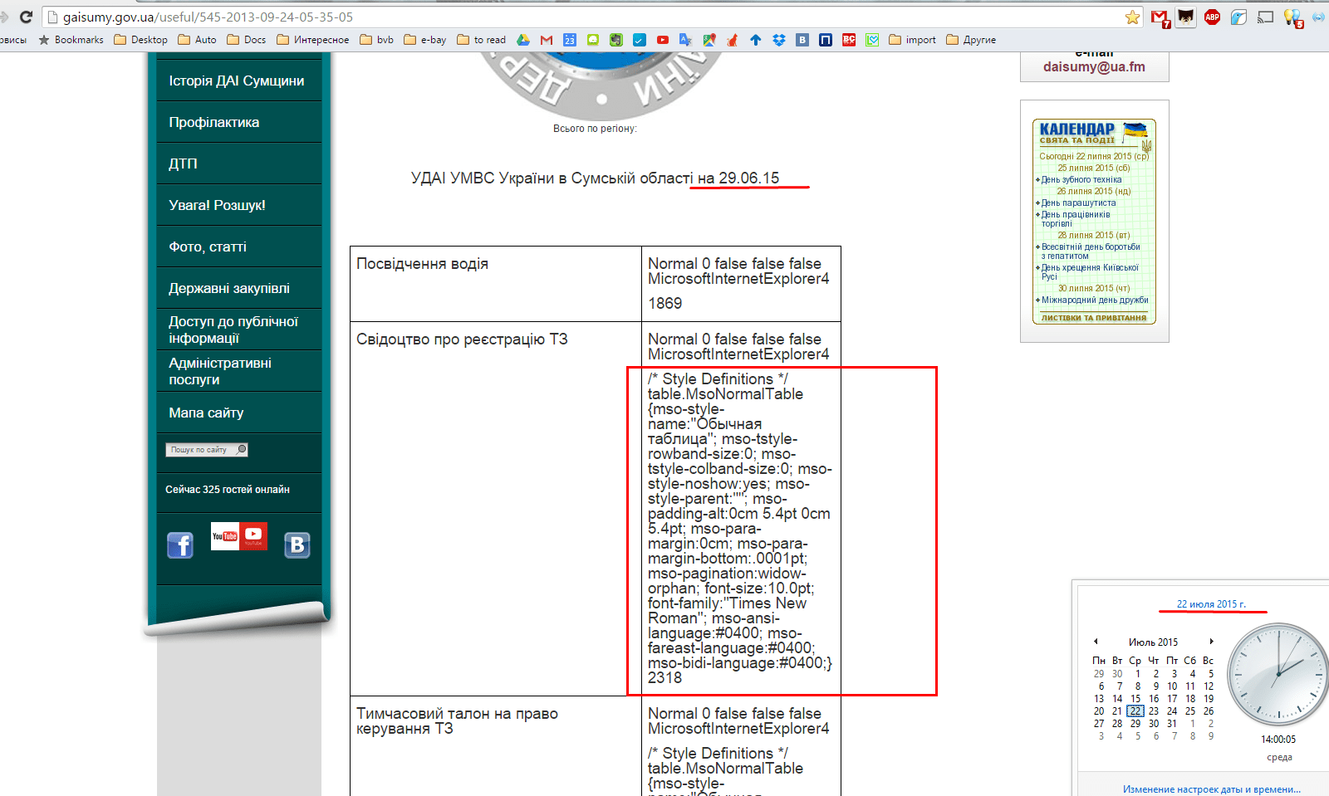The width and height of the screenshot is (1329, 796).
Task: Open the Evernote elephant bookmark icon
Action: coord(615,40)
